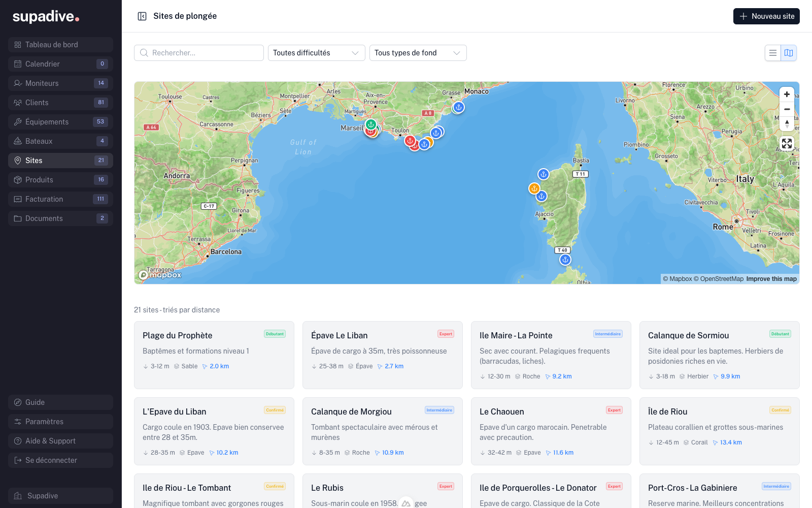This screenshot has height=508, width=812.
Task: Reset map bearing with compass icon
Action: pos(787,123)
